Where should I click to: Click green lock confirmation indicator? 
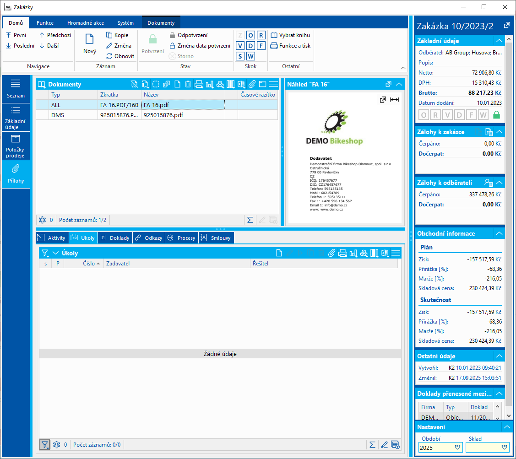coord(497,115)
